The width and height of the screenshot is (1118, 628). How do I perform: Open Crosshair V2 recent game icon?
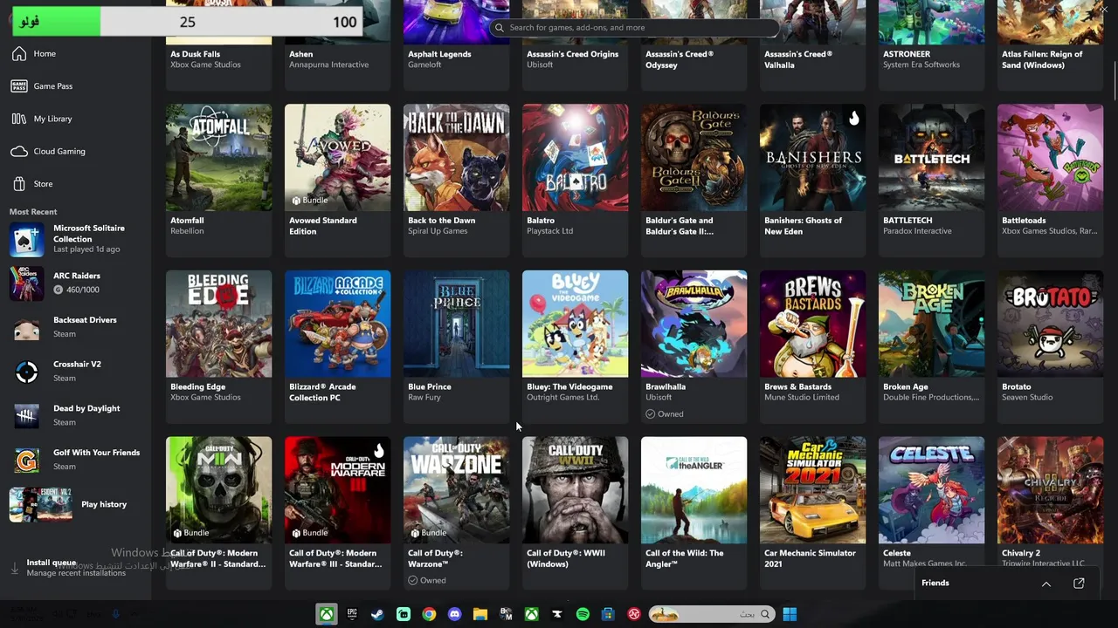click(x=26, y=372)
